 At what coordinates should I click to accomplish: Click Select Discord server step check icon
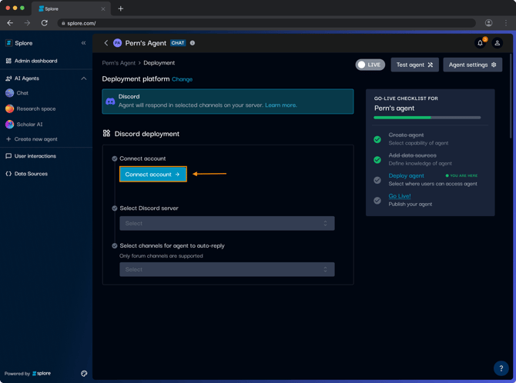click(x=115, y=208)
